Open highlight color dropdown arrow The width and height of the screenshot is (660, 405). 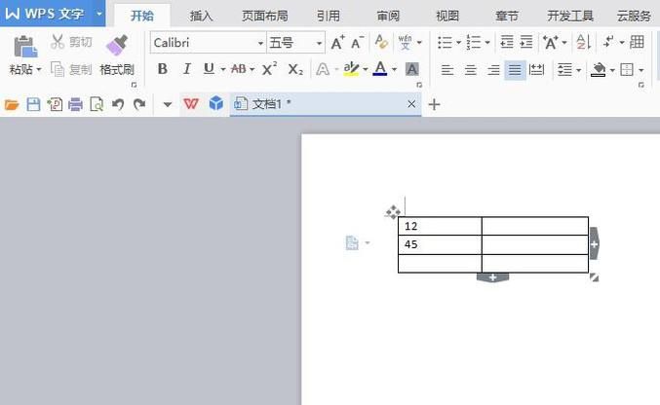click(x=365, y=69)
